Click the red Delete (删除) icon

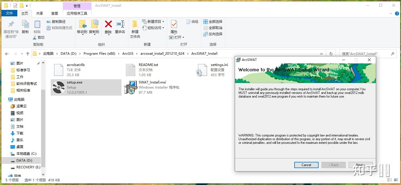tap(108, 24)
